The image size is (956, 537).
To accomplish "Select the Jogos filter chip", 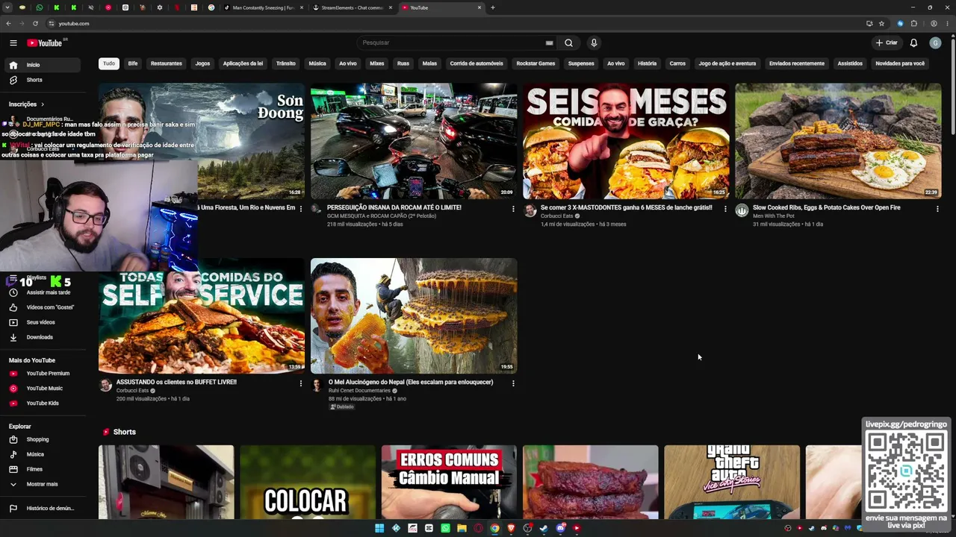I will point(202,63).
